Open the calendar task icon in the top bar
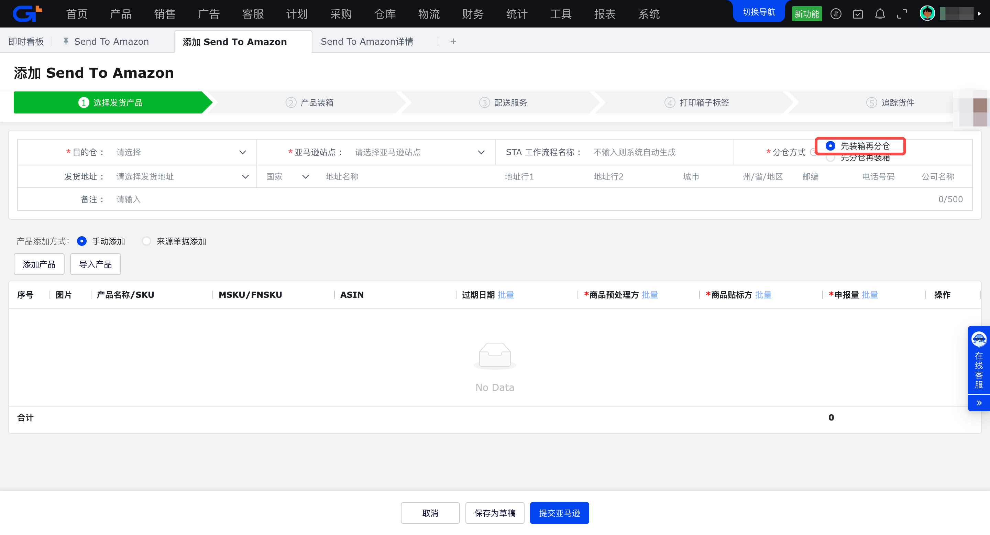 858,14
